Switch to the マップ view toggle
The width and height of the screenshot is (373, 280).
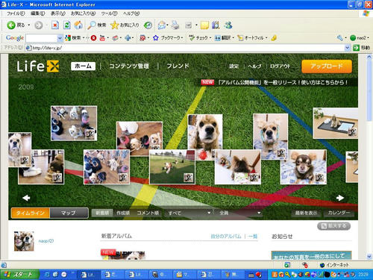click(x=69, y=213)
